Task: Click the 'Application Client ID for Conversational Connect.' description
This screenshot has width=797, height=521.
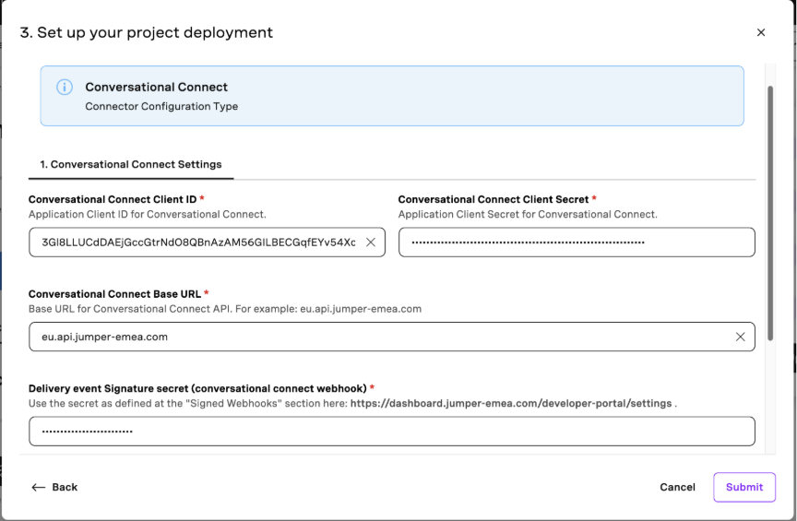Action: tap(148, 215)
